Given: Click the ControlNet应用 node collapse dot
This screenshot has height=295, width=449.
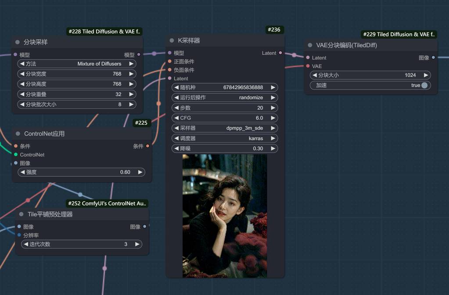Looking at the screenshot, I should coord(18,134).
